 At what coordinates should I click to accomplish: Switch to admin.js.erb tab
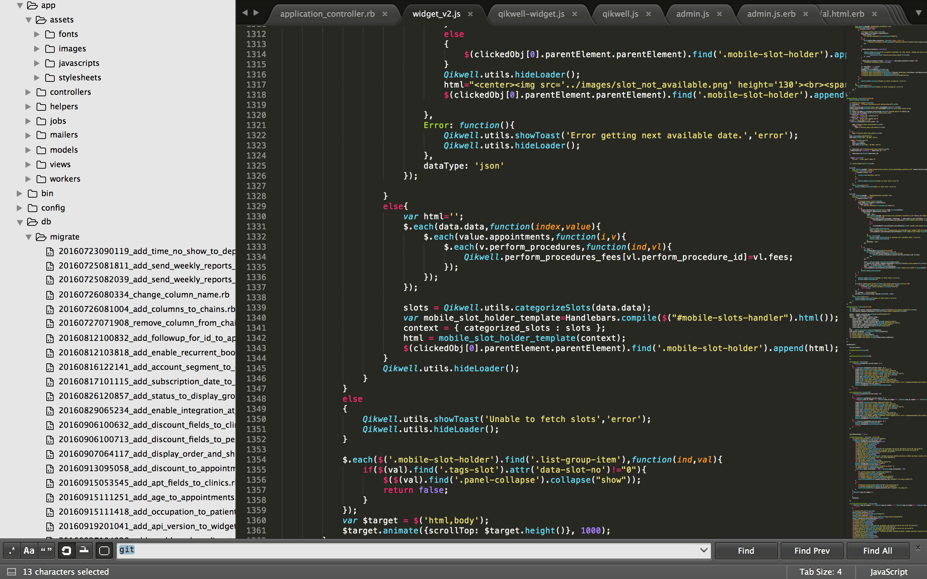tap(771, 14)
